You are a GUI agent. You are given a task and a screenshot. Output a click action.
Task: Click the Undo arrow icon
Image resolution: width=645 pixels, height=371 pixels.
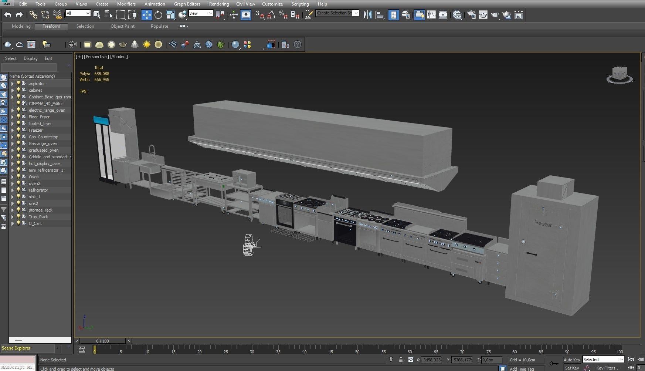coord(8,15)
